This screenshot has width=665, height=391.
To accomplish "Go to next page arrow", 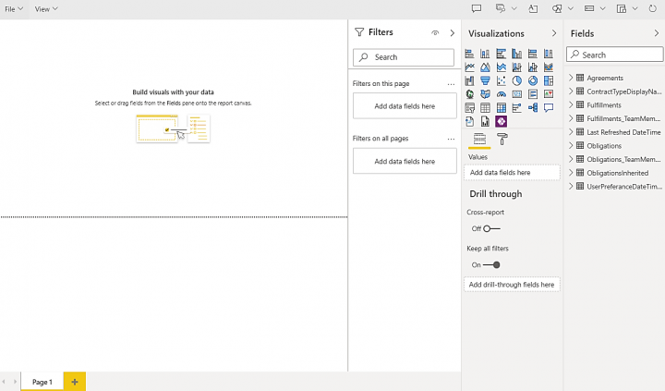I will pos(15,382).
